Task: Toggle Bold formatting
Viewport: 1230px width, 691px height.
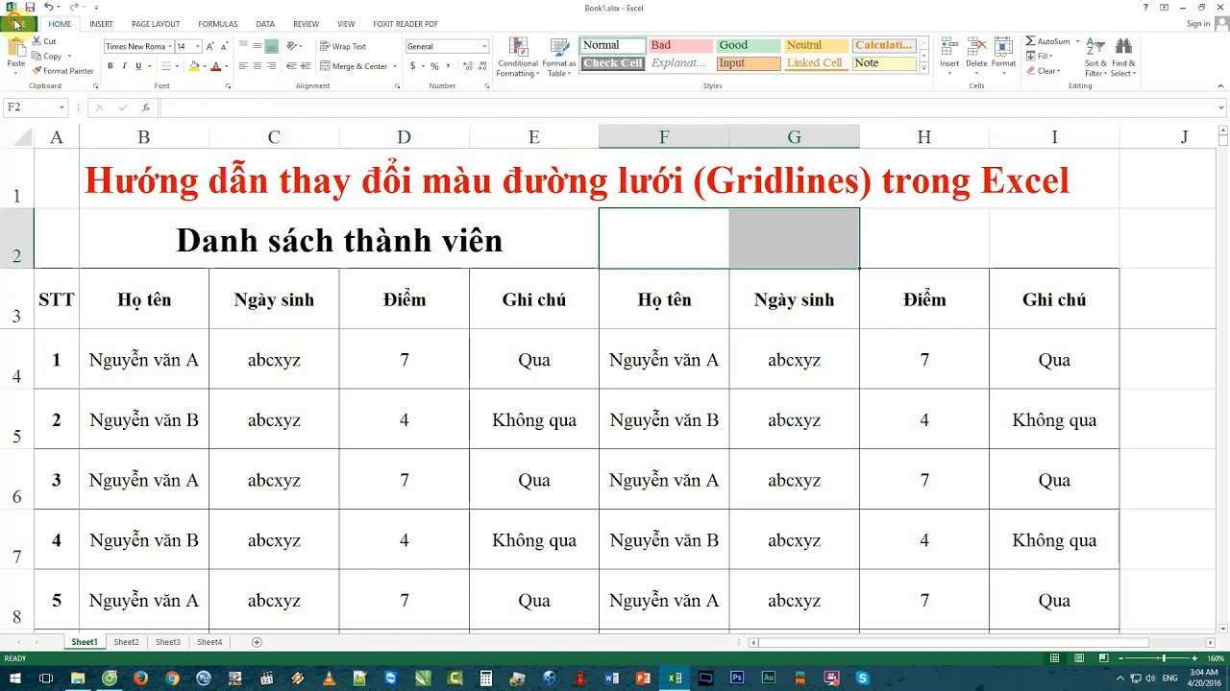Action: pyautogui.click(x=111, y=66)
